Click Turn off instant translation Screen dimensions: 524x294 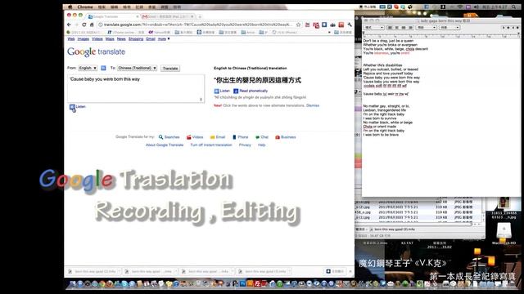[211, 145]
